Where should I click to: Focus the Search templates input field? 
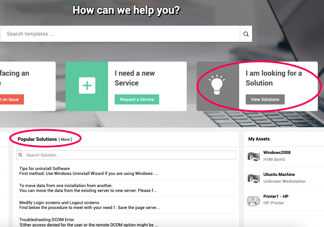point(120,34)
